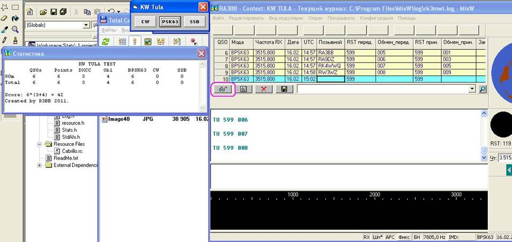This screenshot has height=242, width=512.
Task: Open the (Globals) dropdown list
Action: [x=86, y=25]
